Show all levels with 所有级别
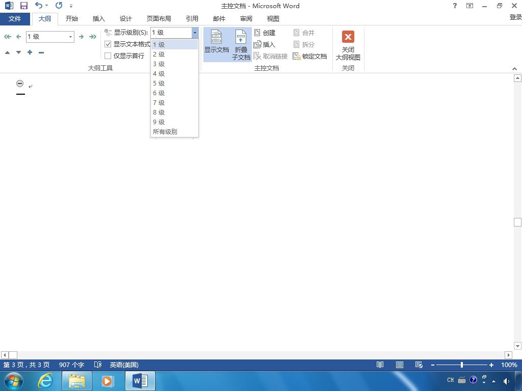Image resolution: width=522 pixels, height=391 pixels. [174, 132]
